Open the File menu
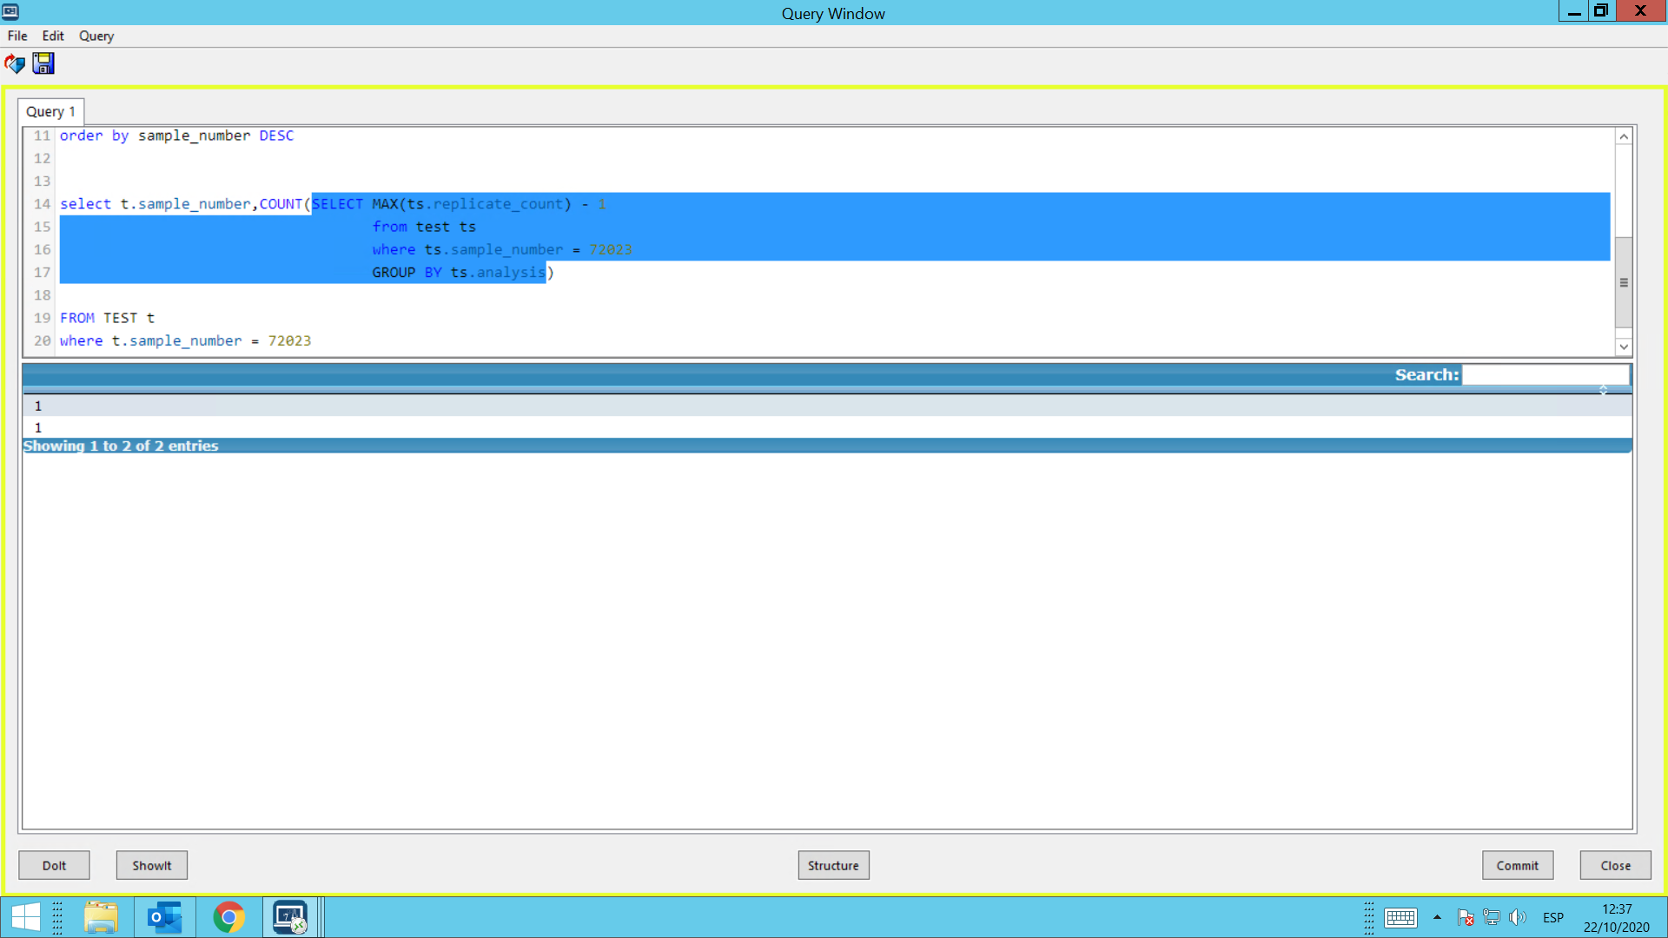1668x938 pixels. coord(17,36)
